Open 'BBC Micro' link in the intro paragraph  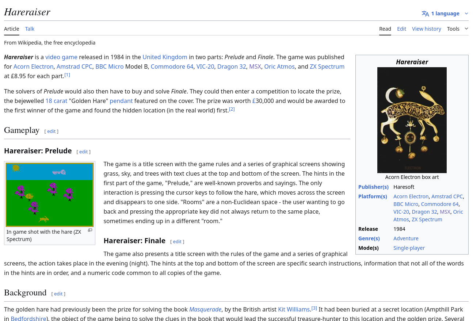(x=110, y=66)
